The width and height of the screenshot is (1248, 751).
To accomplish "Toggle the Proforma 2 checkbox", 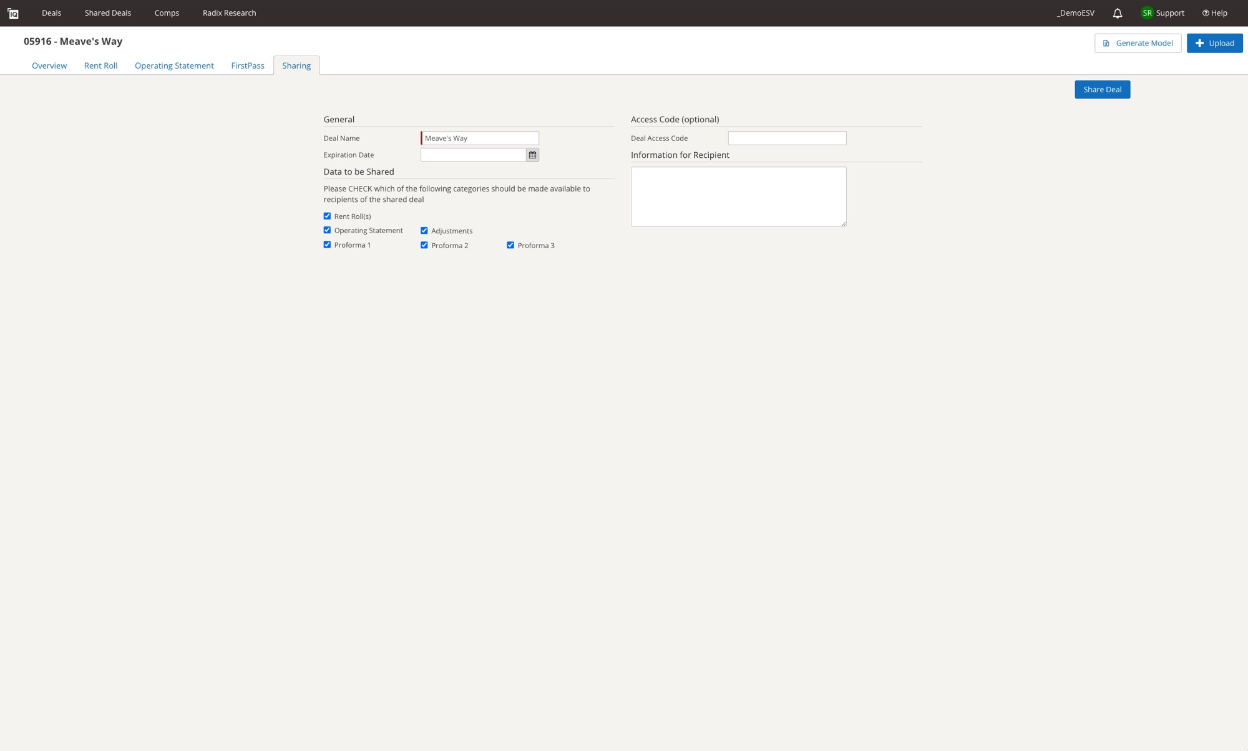I will click(x=424, y=245).
